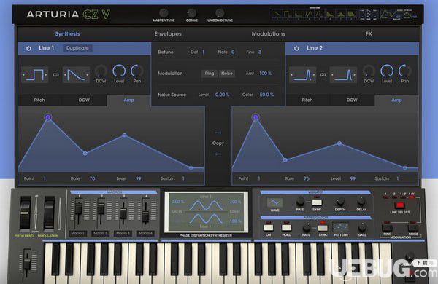The image size is (438, 284).
Task: Open the Synthesis tab
Action: [67, 33]
